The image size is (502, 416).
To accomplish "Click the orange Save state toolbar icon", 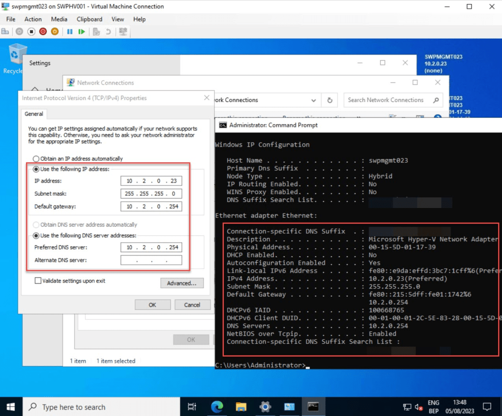I will (54, 31).
